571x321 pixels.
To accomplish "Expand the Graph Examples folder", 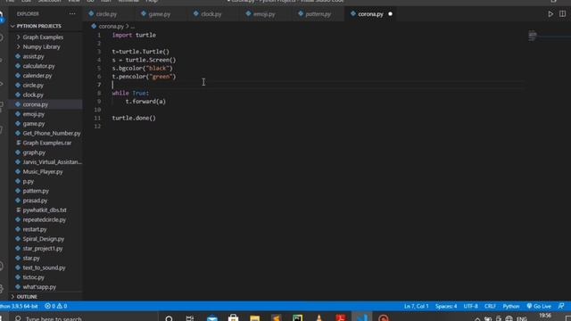I will [x=43, y=37].
